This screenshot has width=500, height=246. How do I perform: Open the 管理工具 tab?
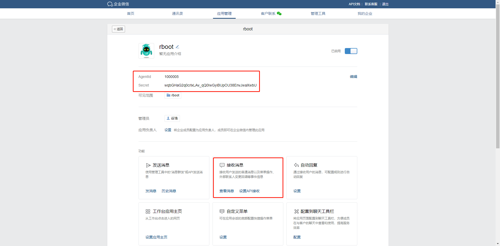(x=318, y=14)
